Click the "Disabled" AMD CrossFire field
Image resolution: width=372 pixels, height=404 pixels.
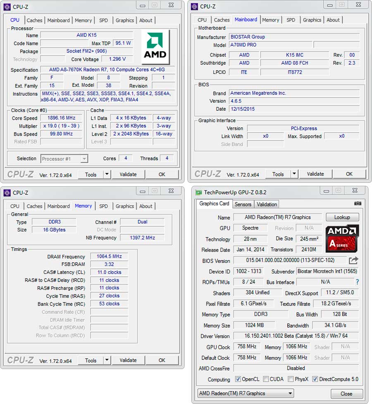point(296,368)
